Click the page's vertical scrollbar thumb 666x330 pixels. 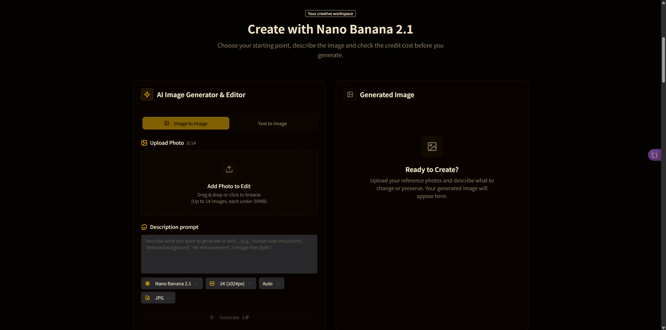(663, 60)
